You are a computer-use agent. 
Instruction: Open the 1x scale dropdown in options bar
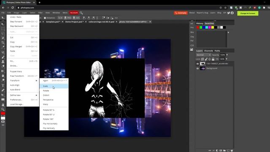pos(60,18)
